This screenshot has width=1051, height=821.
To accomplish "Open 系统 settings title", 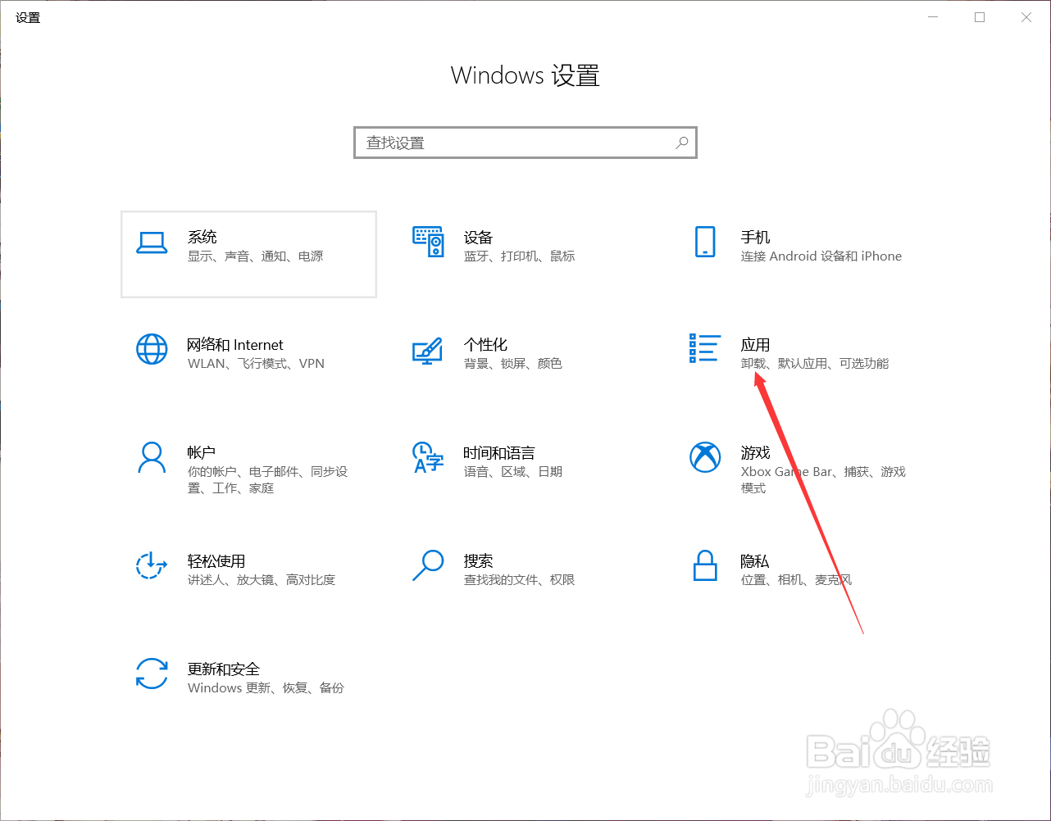I will pyautogui.click(x=202, y=237).
